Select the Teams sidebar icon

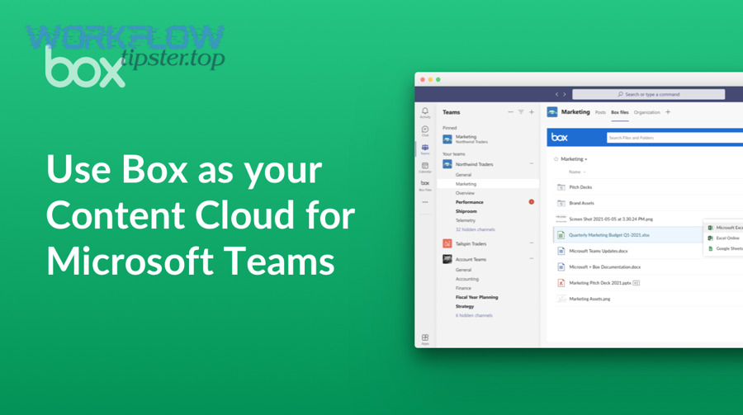point(425,149)
